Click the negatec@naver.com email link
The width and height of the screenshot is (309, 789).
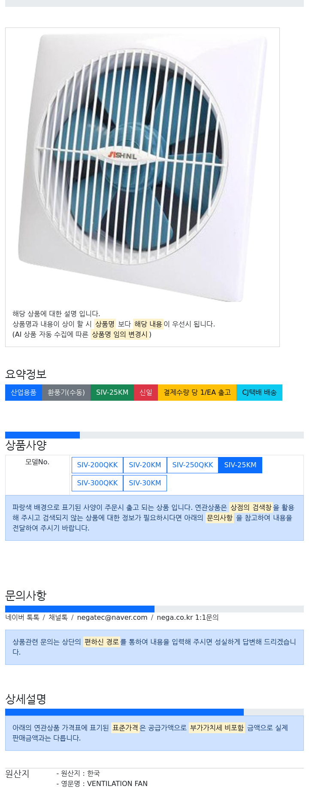(x=112, y=618)
